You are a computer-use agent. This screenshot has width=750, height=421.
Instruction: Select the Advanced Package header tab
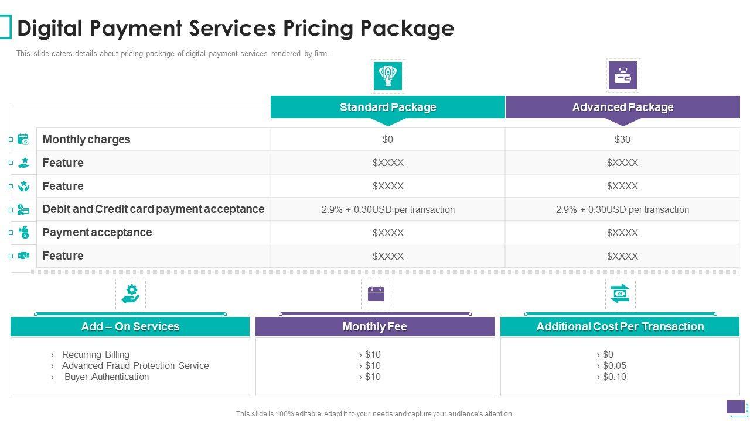(x=622, y=108)
